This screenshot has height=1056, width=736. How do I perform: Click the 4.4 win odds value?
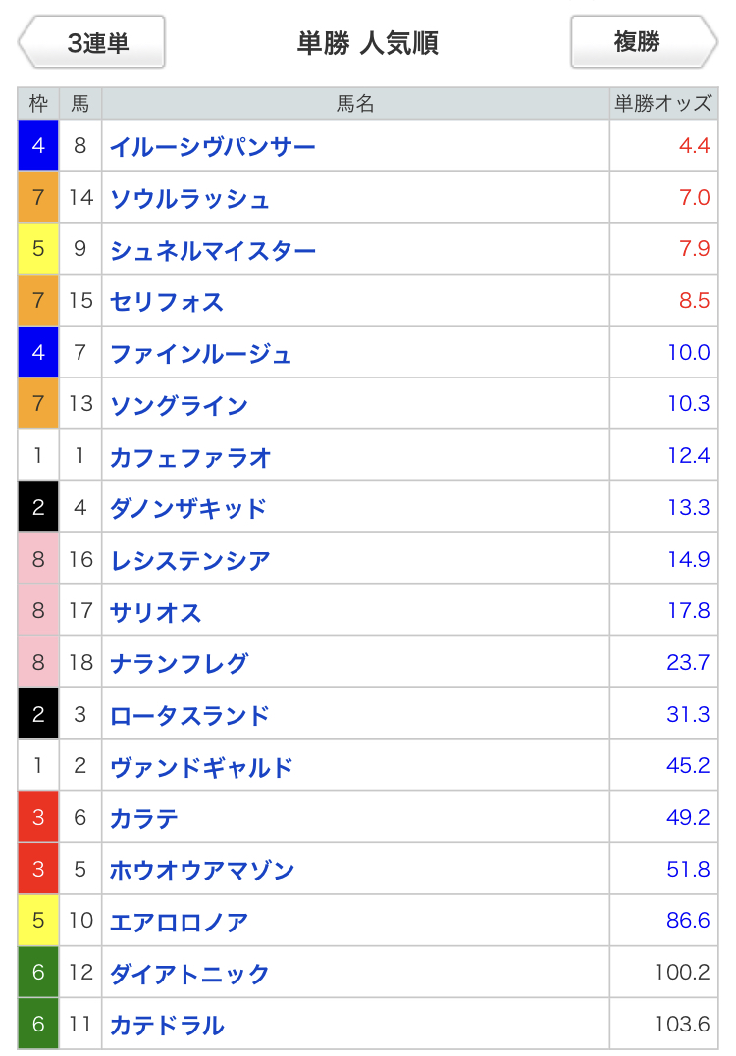(x=694, y=147)
